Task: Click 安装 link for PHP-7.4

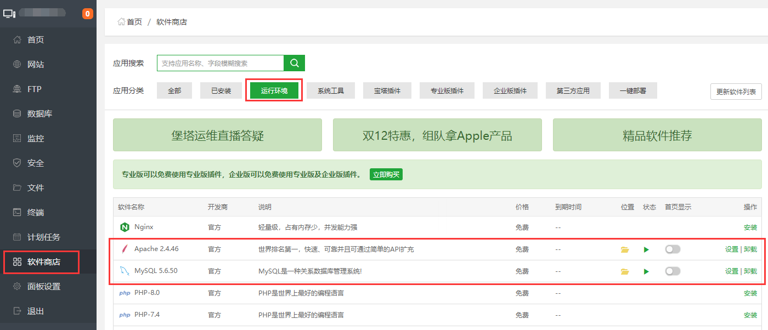Action: 750,315
